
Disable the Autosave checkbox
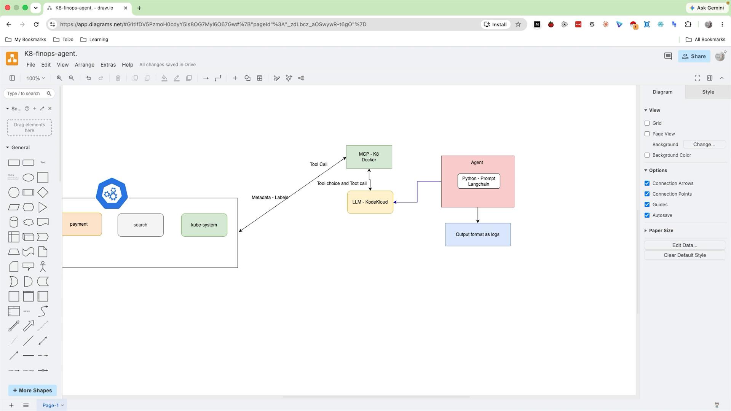point(647,215)
